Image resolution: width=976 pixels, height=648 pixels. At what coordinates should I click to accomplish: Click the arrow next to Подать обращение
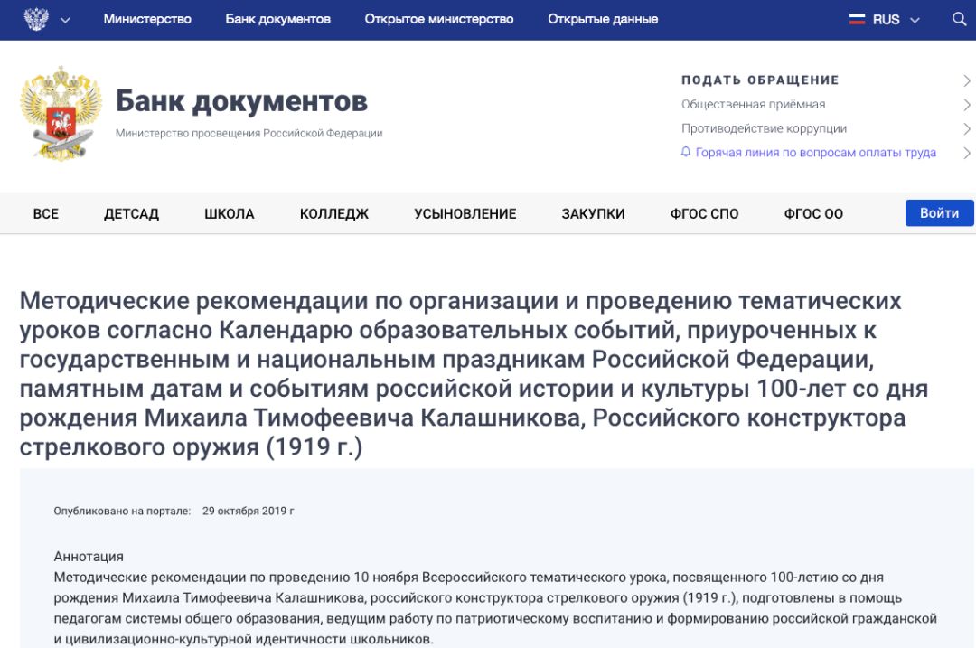[967, 80]
